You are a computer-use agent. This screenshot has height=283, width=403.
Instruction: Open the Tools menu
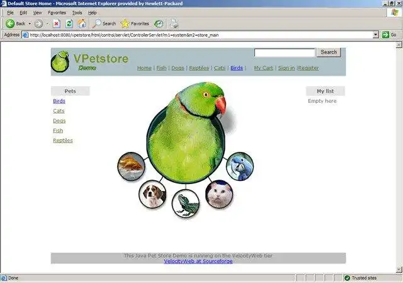[x=77, y=13]
